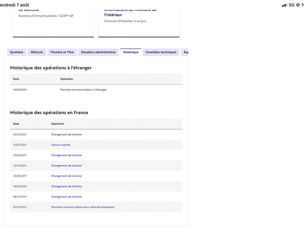The height and width of the screenshot is (228, 304).
Task: Tap the 'vendredi 7 août' status bar date
Action: pyautogui.click(x=14, y=5)
